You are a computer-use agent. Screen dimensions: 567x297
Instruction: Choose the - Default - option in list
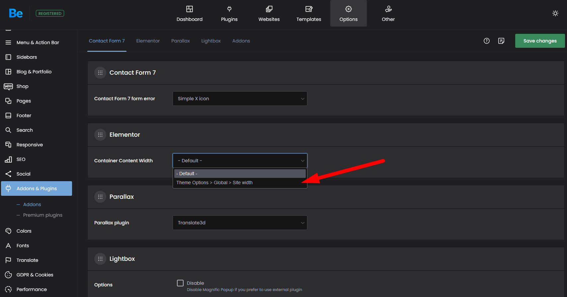click(x=240, y=174)
